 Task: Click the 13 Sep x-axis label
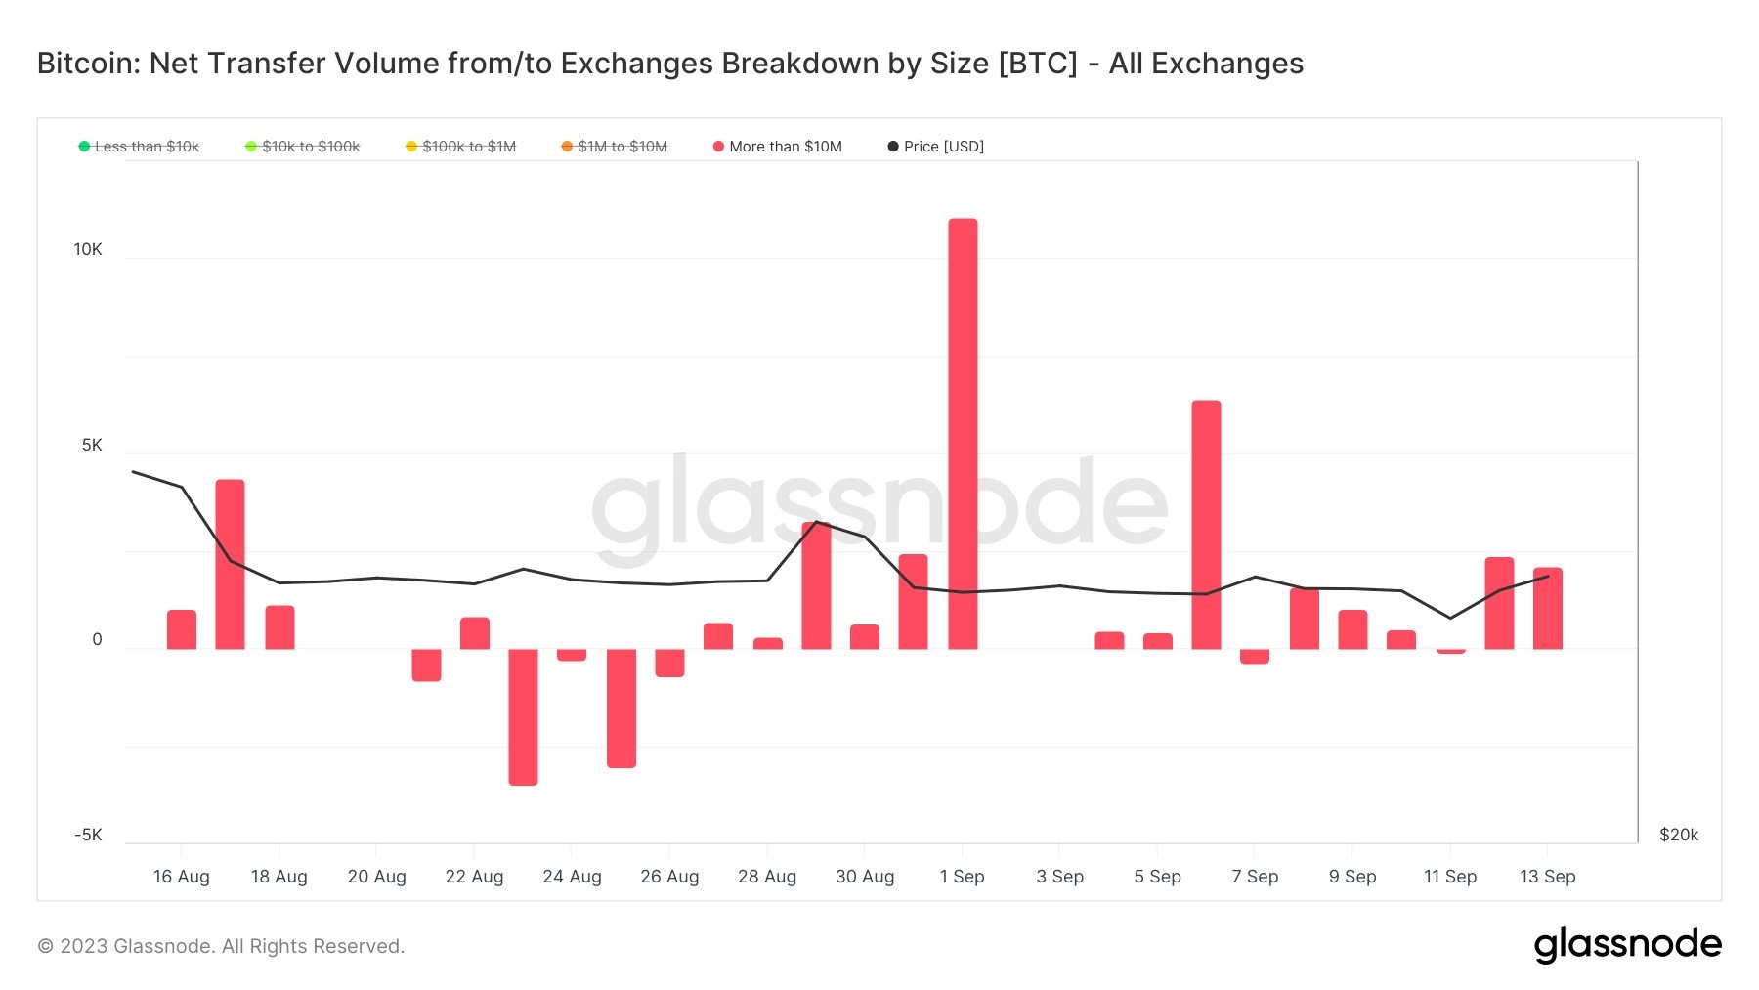click(1547, 877)
